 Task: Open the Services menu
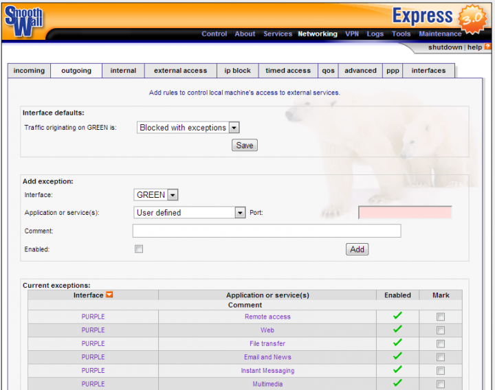click(x=278, y=34)
